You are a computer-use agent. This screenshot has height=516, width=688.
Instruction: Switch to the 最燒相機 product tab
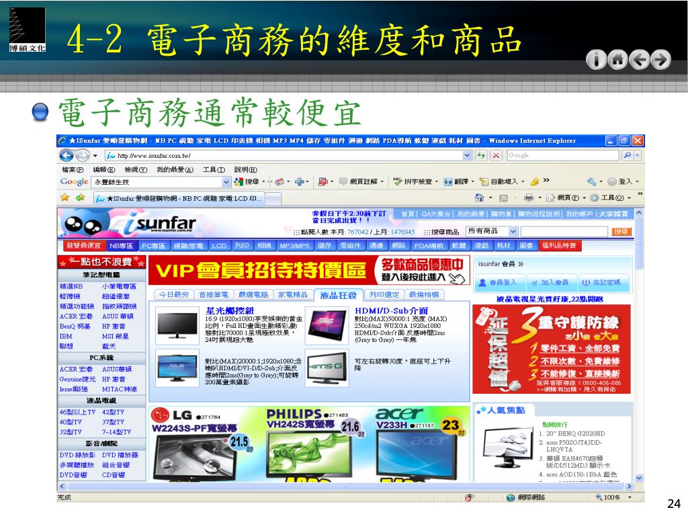point(425,295)
